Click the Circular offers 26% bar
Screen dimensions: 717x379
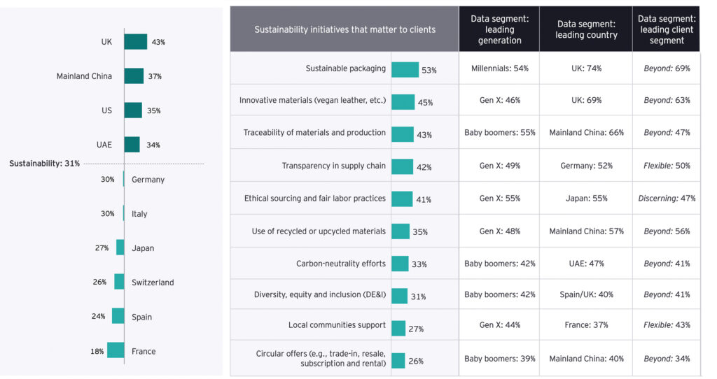click(398, 360)
